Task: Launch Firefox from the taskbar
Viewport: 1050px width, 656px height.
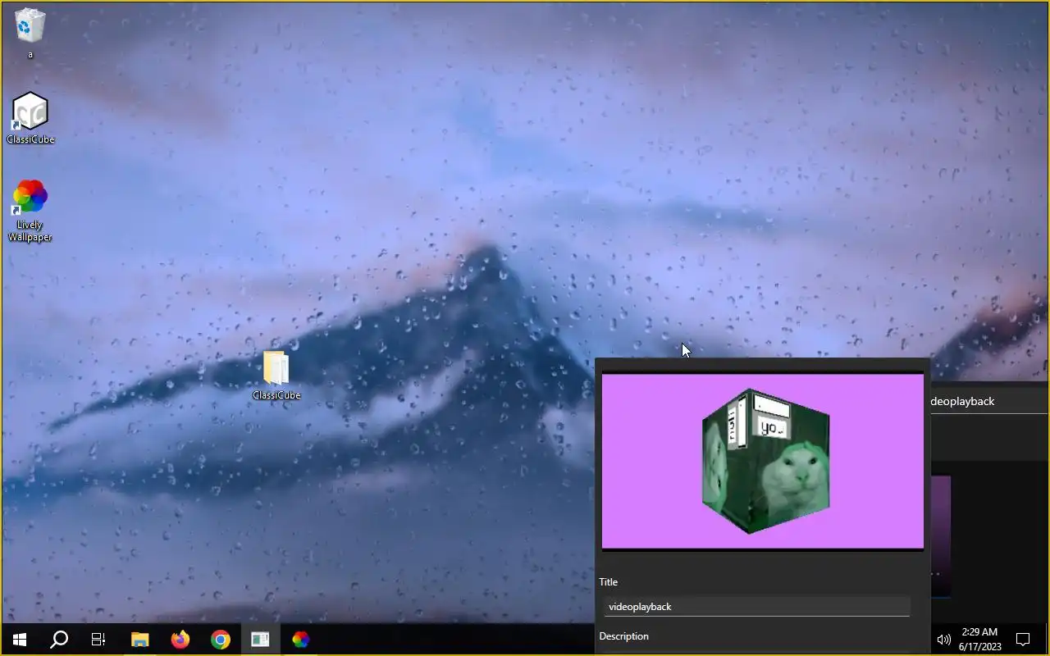Action: [180, 640]
